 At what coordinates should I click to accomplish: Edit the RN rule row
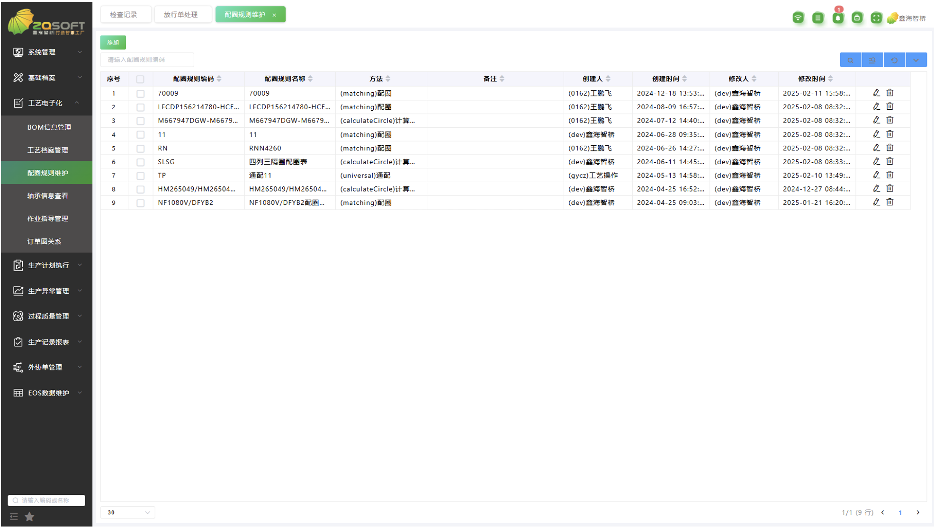coord(876,148)
